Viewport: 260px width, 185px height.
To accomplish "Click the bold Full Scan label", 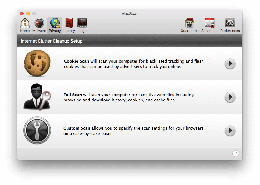I will click(73, 95).
